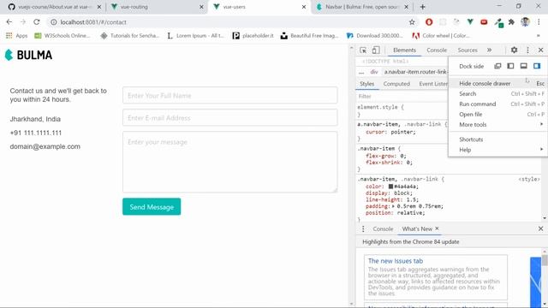The height and width of the screenshot is (308, 548).
Task: Switch to the vue-routing tab
Action: click(158, 7)
